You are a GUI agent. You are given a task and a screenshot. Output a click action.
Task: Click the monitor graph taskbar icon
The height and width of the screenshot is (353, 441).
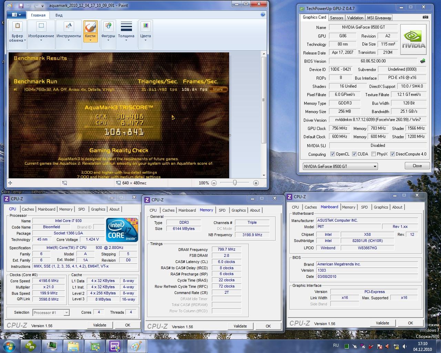click(52, 346)
